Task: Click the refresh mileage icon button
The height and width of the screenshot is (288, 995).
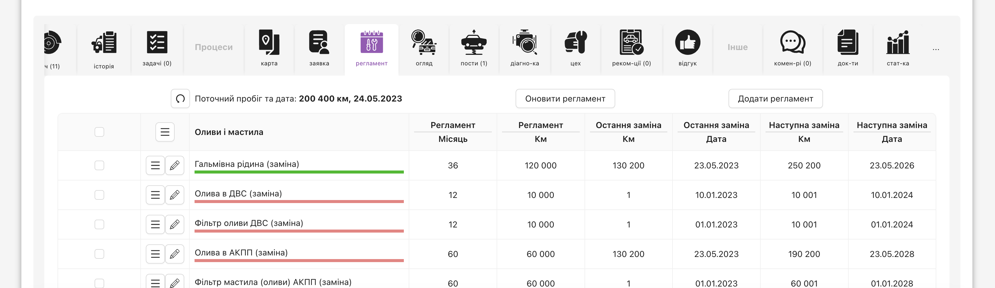Action: [180, 99]
